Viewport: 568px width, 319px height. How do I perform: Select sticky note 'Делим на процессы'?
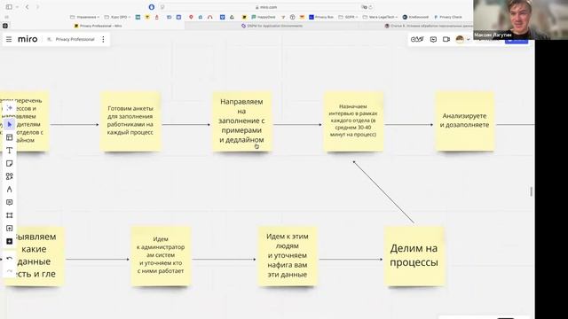414,256
